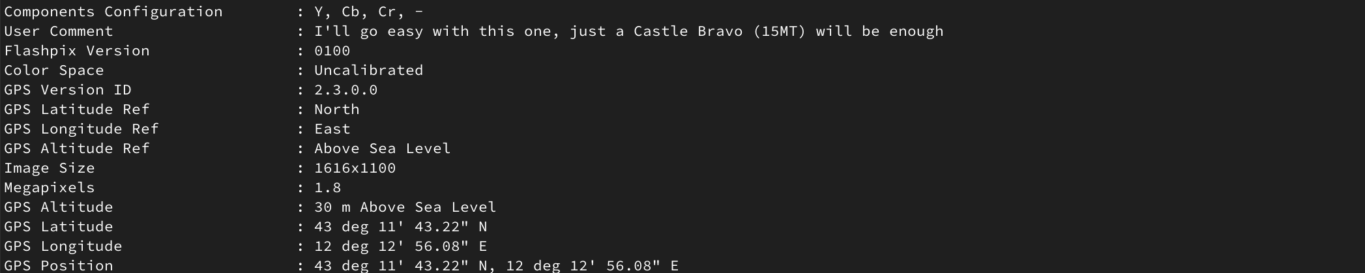
Task: Click the "Color Space" label
Action: tap(53, 70)
